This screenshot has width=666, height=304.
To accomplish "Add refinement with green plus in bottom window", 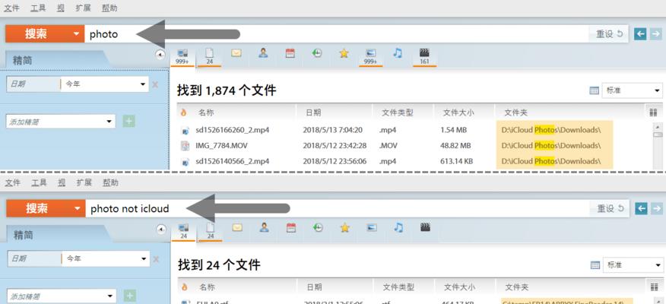I will pyautogui.click(x=130, y=296).
